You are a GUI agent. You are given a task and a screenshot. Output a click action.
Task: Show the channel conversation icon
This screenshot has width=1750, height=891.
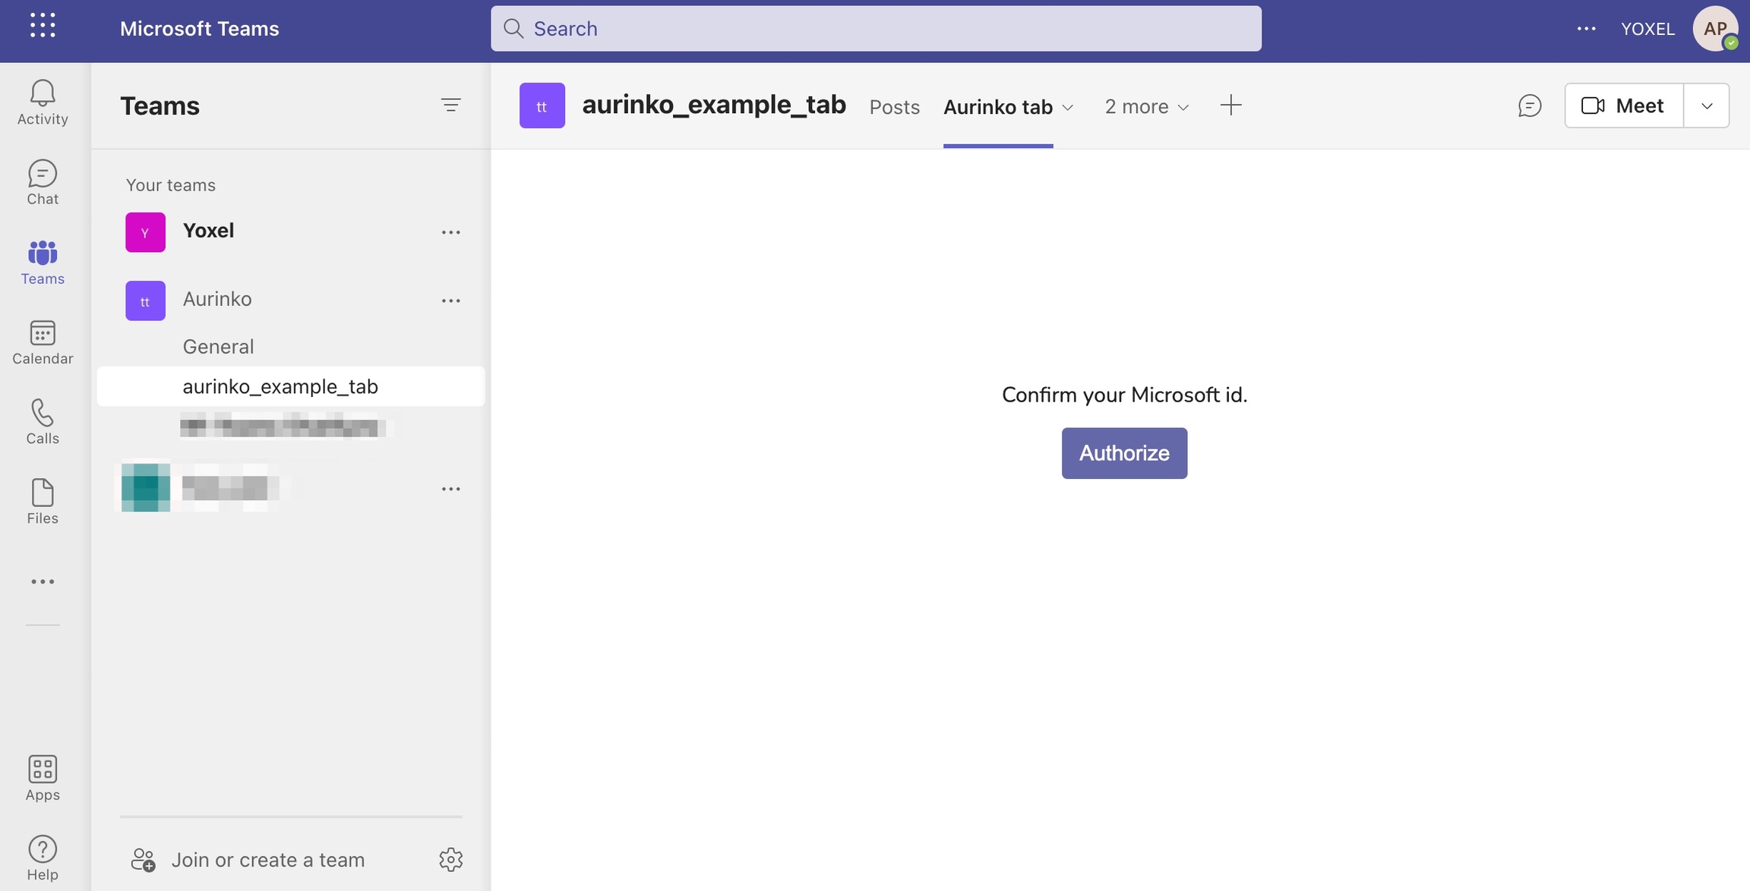[1529, 105]
